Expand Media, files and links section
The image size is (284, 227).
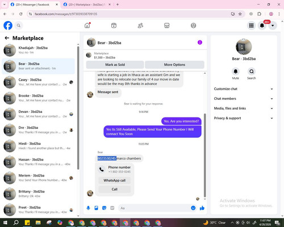pos(244,108)
